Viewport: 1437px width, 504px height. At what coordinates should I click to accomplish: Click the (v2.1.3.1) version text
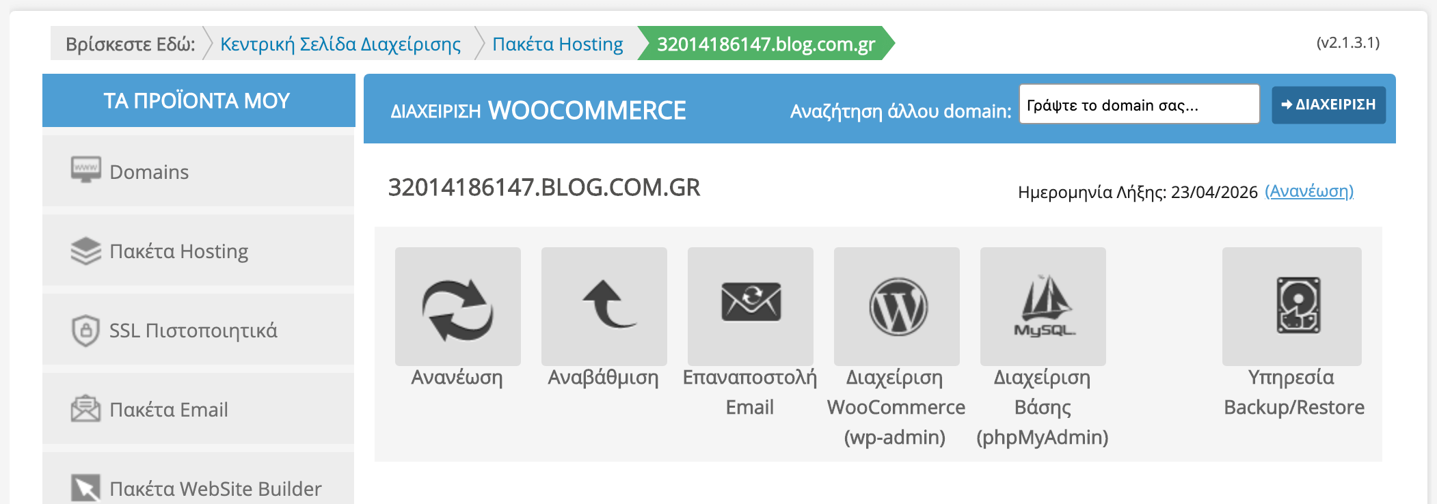tap(1348, 42)
